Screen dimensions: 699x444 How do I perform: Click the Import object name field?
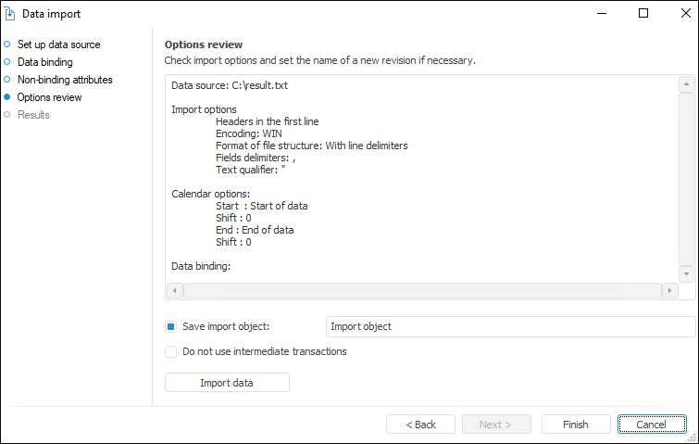[x=509, y=326]
